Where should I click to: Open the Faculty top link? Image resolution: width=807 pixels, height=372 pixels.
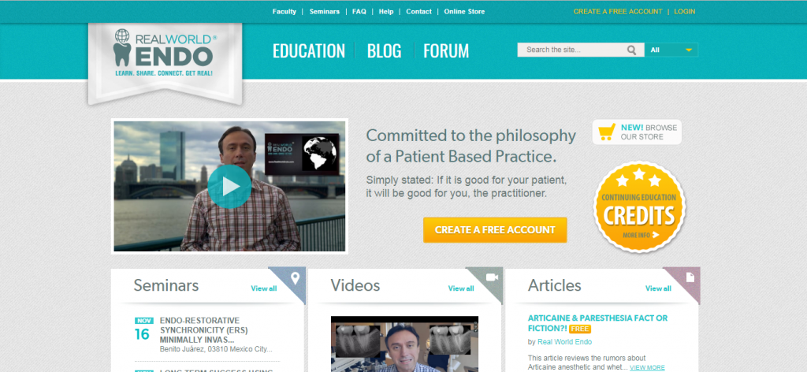pyautogui.click(x=284, y=11)
